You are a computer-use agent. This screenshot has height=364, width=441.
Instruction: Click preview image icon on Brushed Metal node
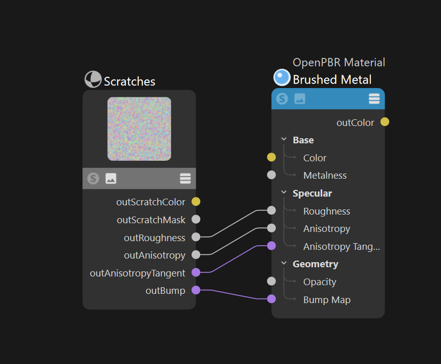point(300,99)
